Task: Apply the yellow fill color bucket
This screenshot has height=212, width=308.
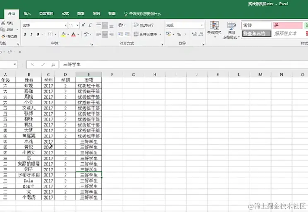Action: pyautogui.click(x=63, y=34)
